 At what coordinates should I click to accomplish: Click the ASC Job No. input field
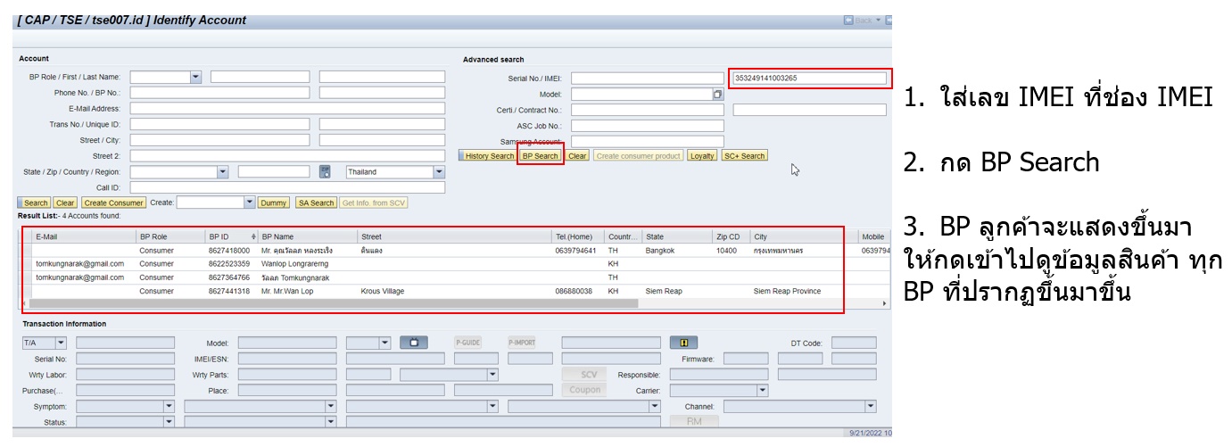(x=648, y=126)
